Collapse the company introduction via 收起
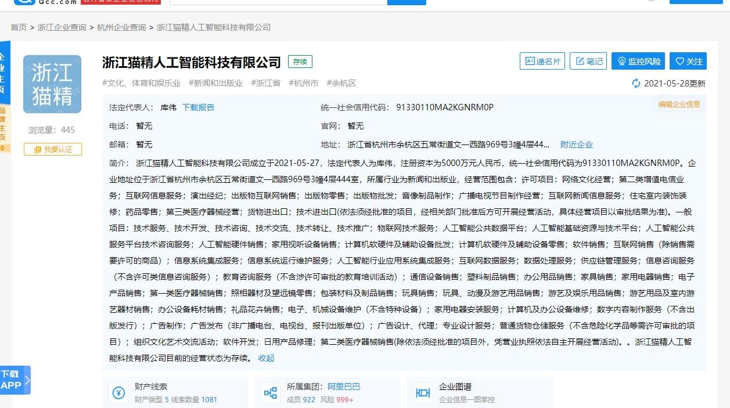This screenshot has height=408, width=730. [265, 358]
